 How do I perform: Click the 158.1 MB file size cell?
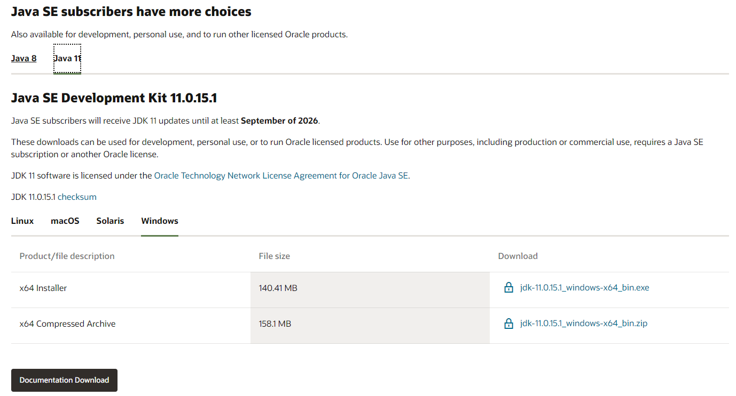click(275, 324)
